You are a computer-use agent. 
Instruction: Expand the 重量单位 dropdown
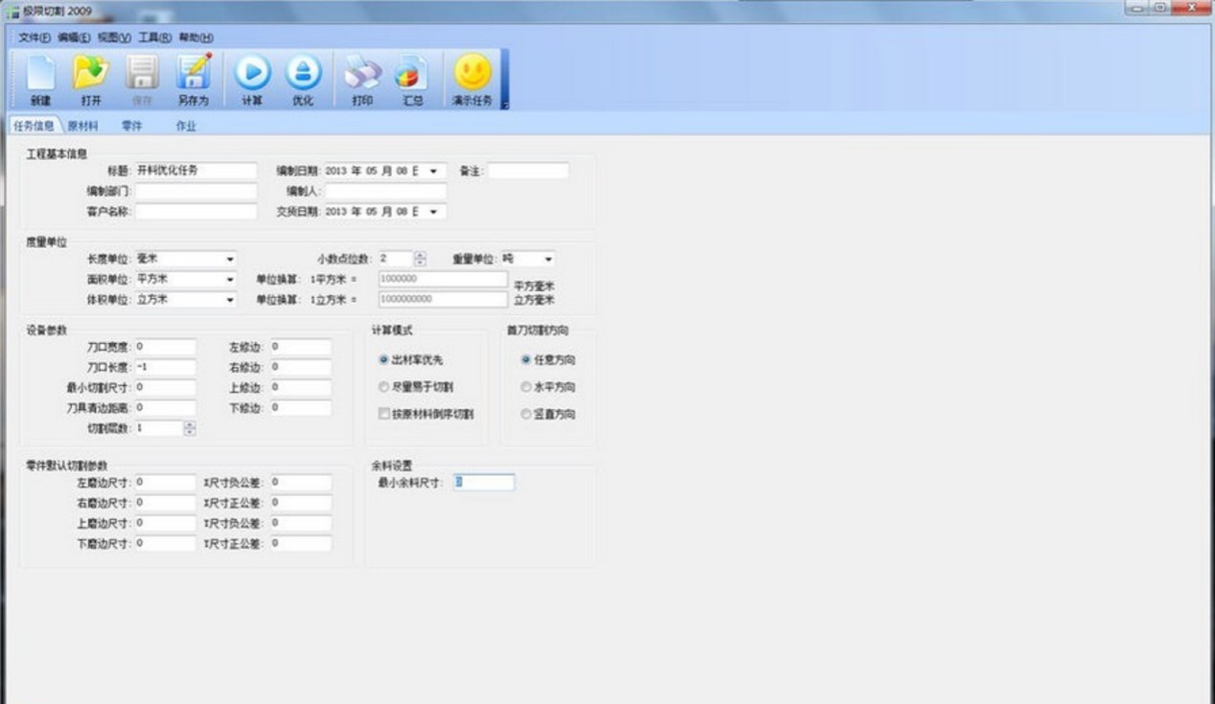tap(548, 259)
